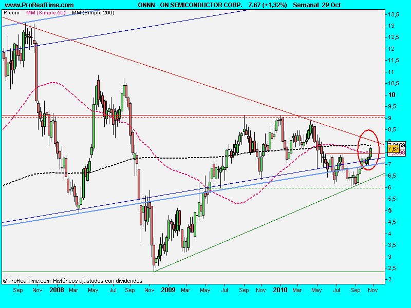Select the ONNN - ON SEMICONDUCTOR CORP. title
This screenshot has width=411, height=308.
pos(190,5)
